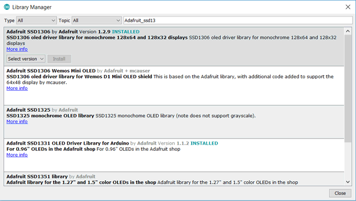Open the Topic filter dropdown
356x201 pixels.
tap(96, 20)
